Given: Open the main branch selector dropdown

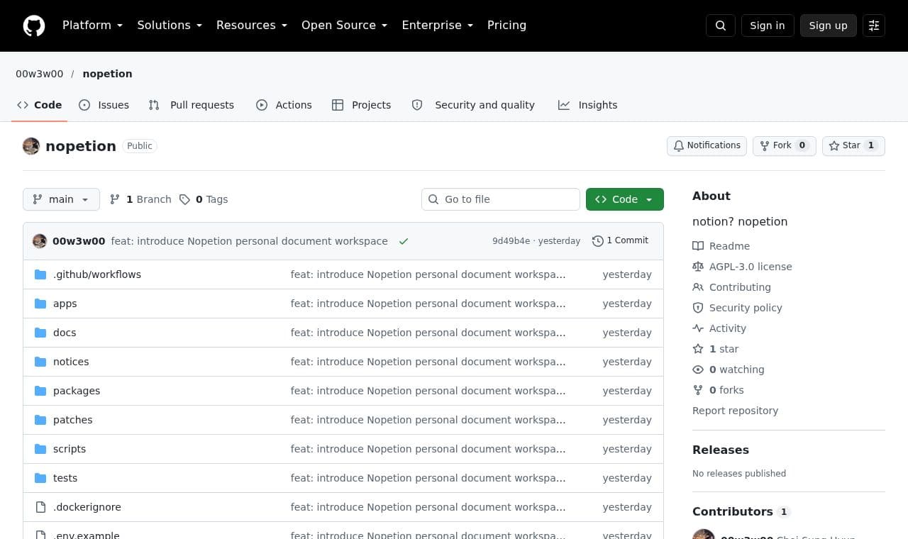Looking at the screenshot, I should 61,199.
